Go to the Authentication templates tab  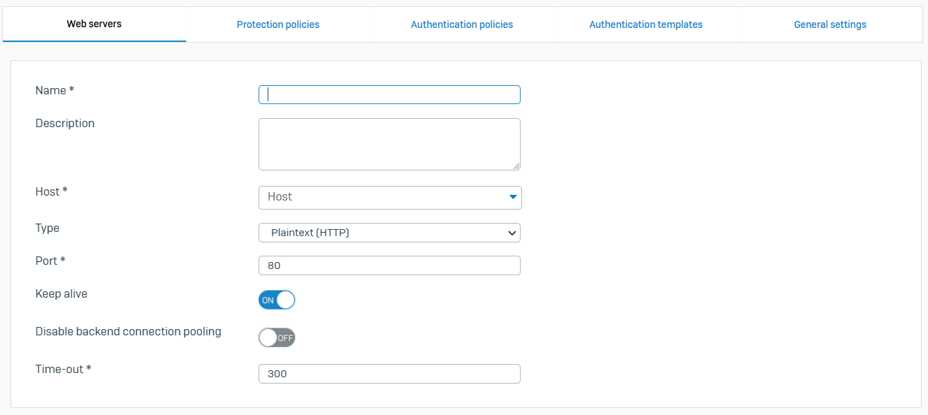click(646, 24)
